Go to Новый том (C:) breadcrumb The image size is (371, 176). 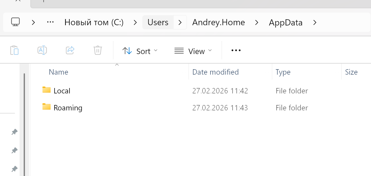tap(94, 22)
